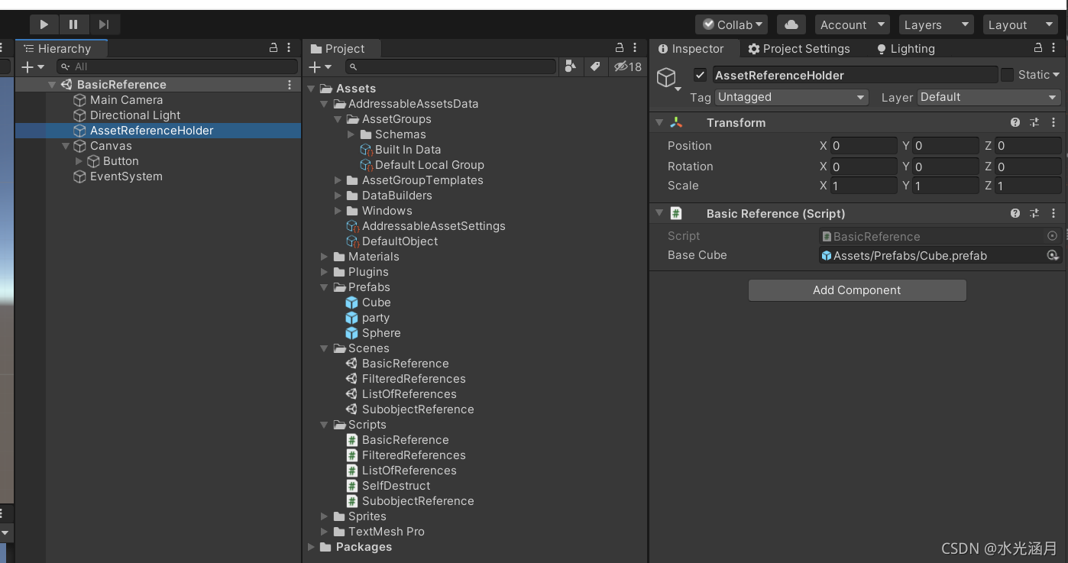
Task: Expand the Materials folder
Action: click(325, 257)
